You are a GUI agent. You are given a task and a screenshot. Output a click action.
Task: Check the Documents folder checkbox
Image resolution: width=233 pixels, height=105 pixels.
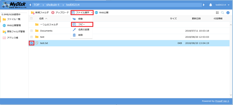coord(32,31)
